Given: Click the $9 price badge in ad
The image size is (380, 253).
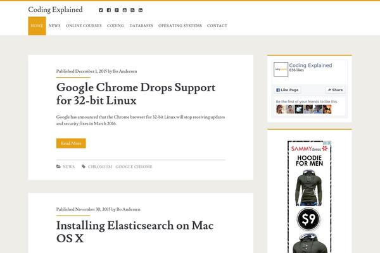Looking at the screenshot, I should coord(308,219).
